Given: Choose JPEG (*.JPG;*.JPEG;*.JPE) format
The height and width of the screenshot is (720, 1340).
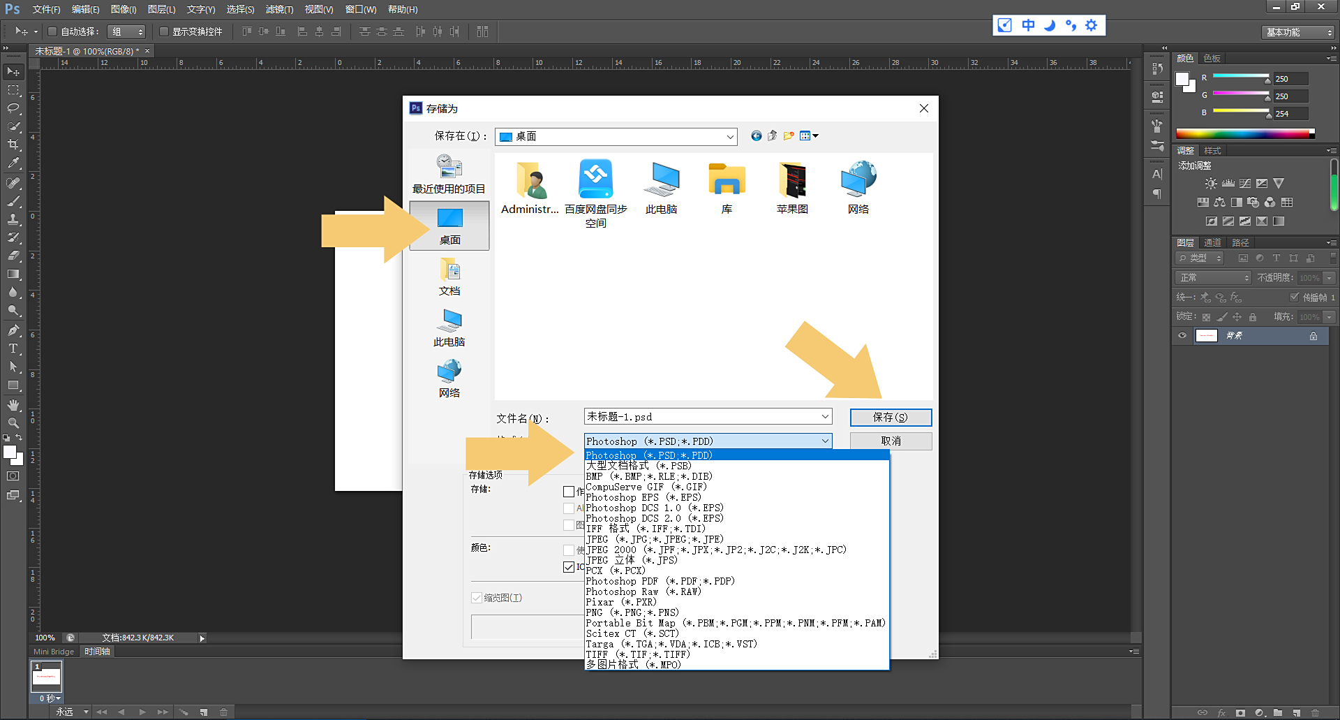Looking at the screenshot, I should click(737, 539).
